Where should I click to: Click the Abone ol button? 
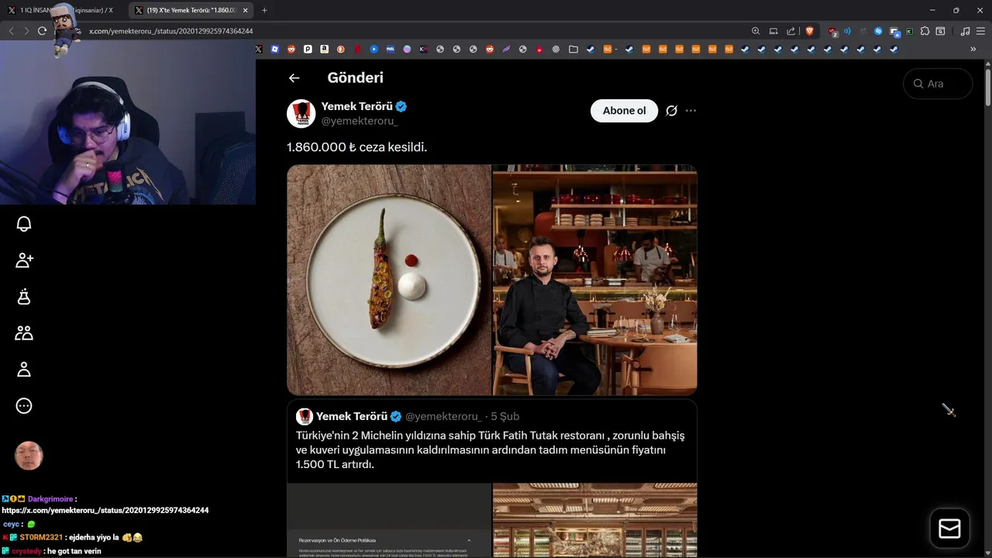click(624, 111)
